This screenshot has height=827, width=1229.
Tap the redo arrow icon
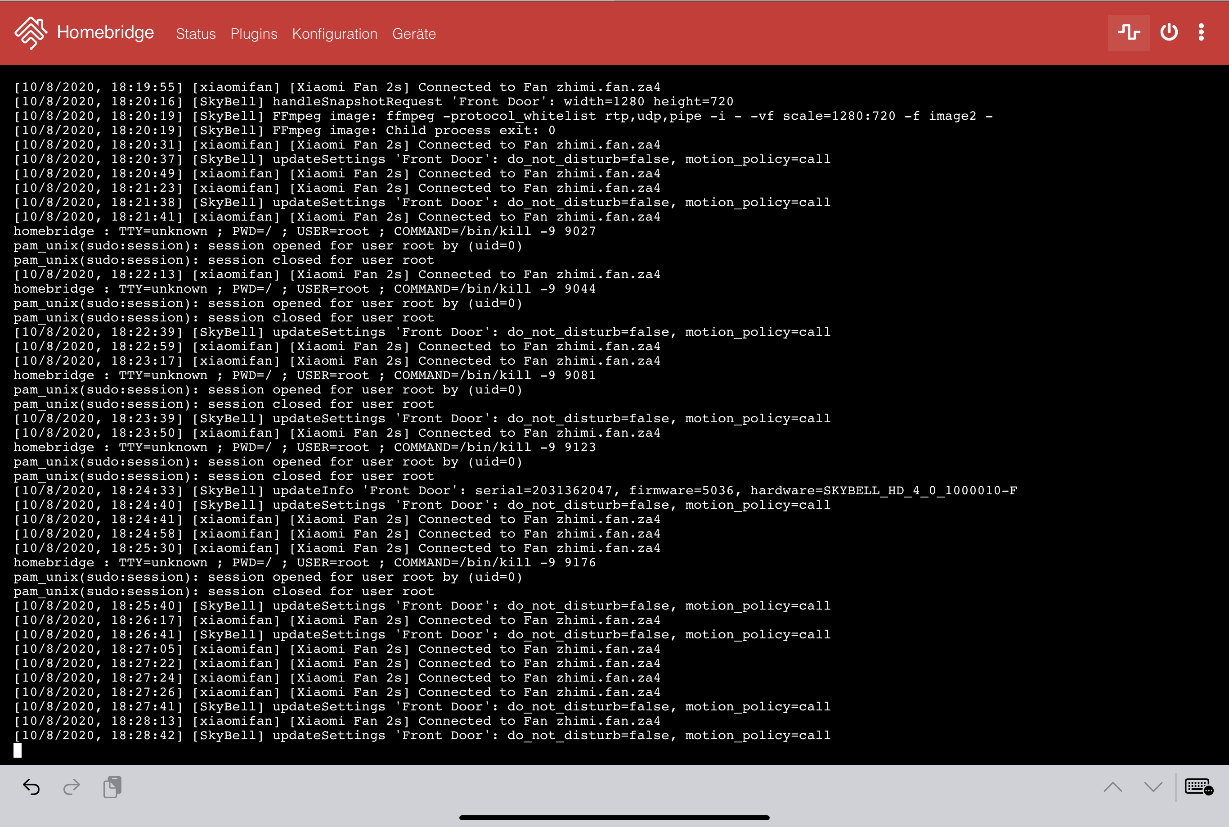coord(72,787)
